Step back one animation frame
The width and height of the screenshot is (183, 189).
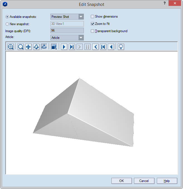tap(95, 47)
